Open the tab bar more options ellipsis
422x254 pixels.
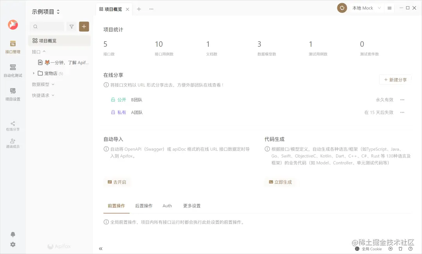[151, 9]
